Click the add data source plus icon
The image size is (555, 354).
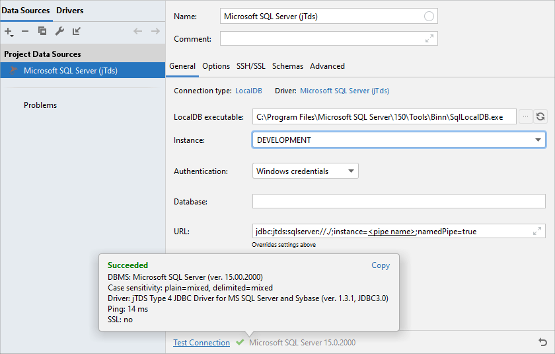pos(9,31)
